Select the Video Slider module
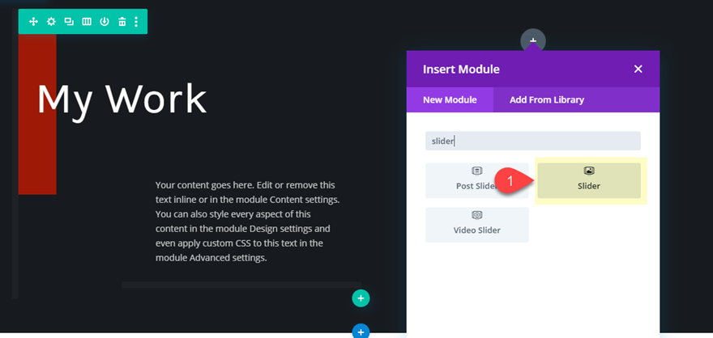713x338 pixels. (477, 224)
